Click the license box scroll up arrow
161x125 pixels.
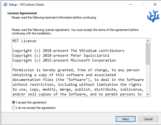coord(148,41)
